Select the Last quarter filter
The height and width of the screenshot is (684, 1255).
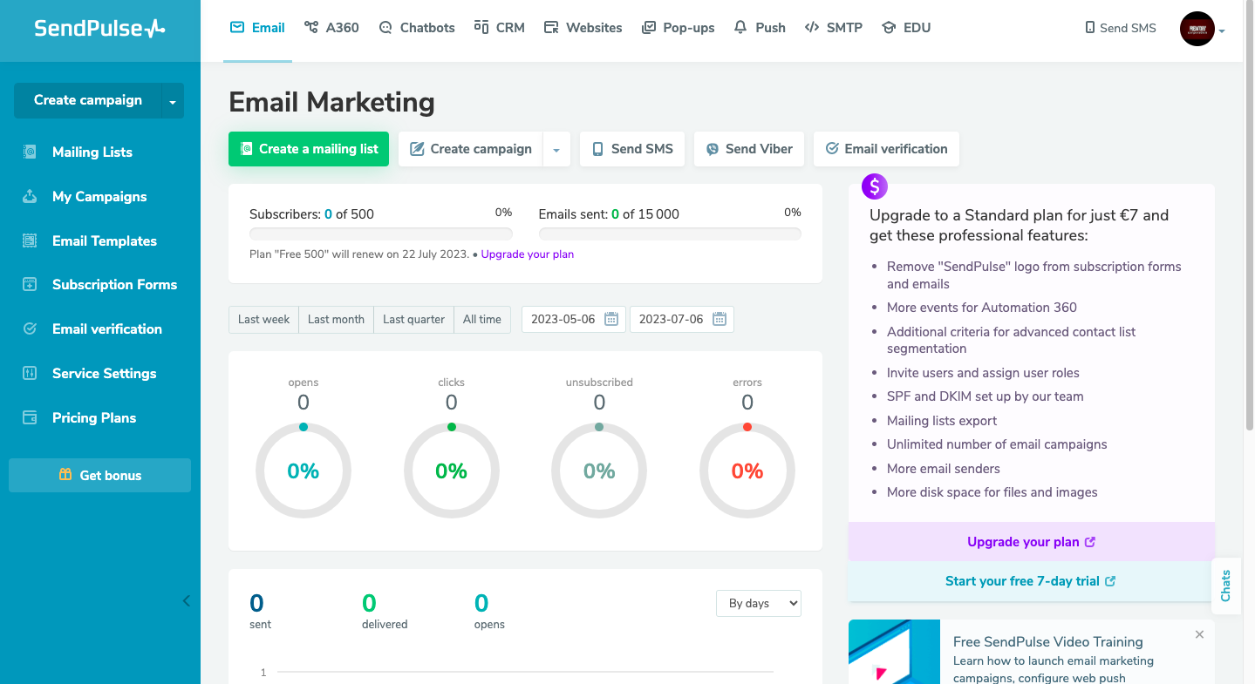pyautogui.click(x=413, y=319)
